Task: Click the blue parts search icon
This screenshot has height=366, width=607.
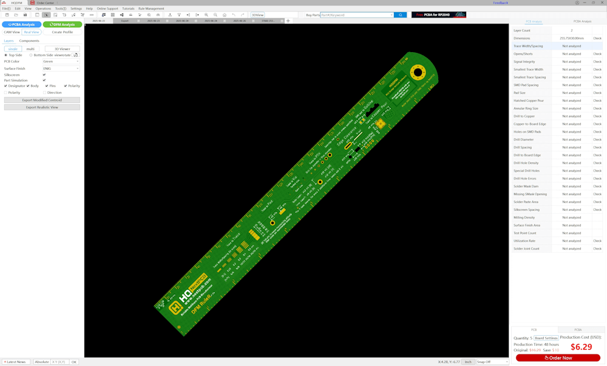Action: (x=400, y=15)
